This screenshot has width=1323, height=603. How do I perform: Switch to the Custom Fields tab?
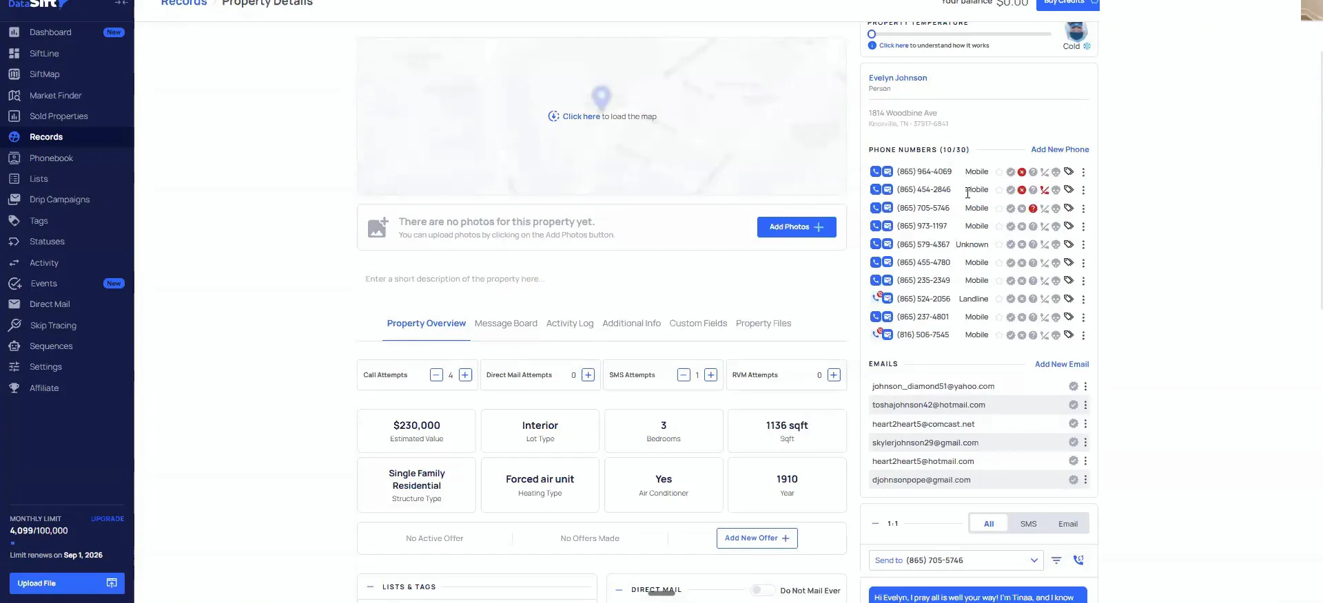click(x=698, y=324)
